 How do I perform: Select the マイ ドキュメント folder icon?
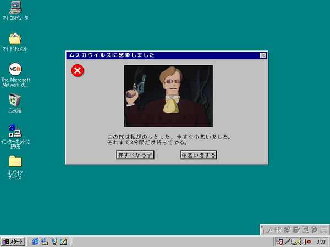tap(15, 42)
